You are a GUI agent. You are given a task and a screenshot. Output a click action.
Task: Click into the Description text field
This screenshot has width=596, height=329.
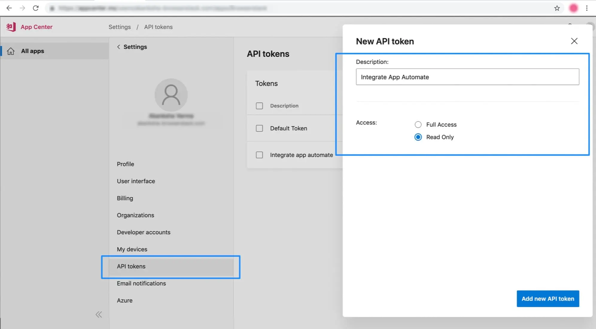(x=467, y=77)
